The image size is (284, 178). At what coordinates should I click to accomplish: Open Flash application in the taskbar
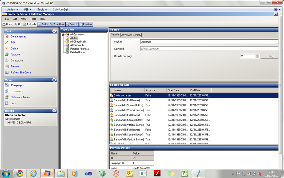157,174
